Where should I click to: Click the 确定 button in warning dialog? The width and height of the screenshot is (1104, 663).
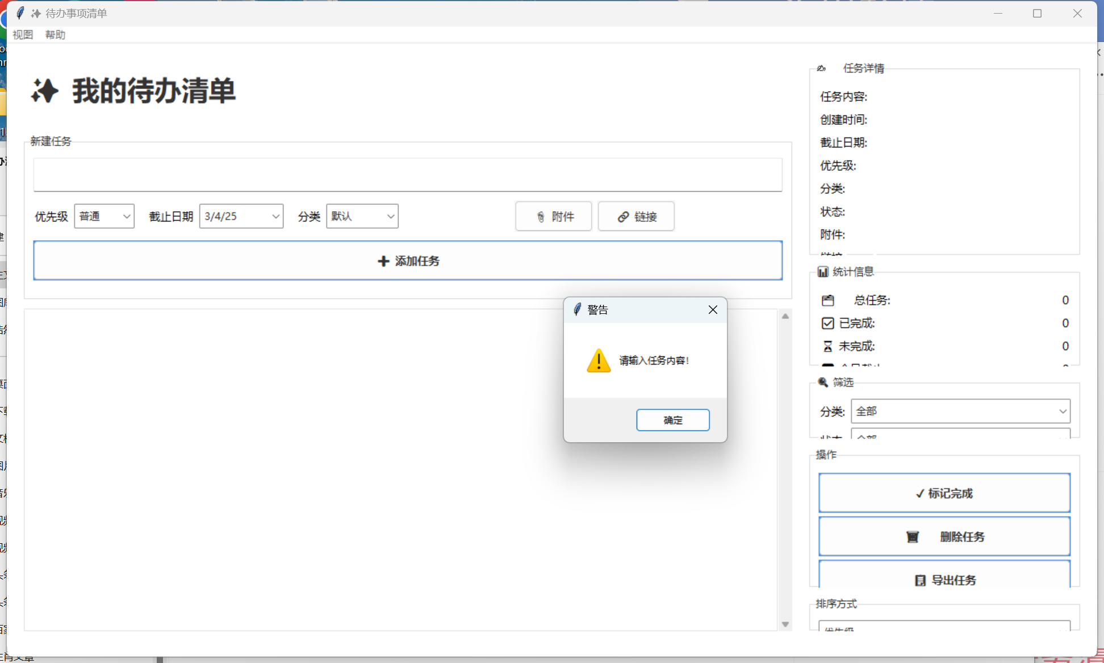(672, 420)
